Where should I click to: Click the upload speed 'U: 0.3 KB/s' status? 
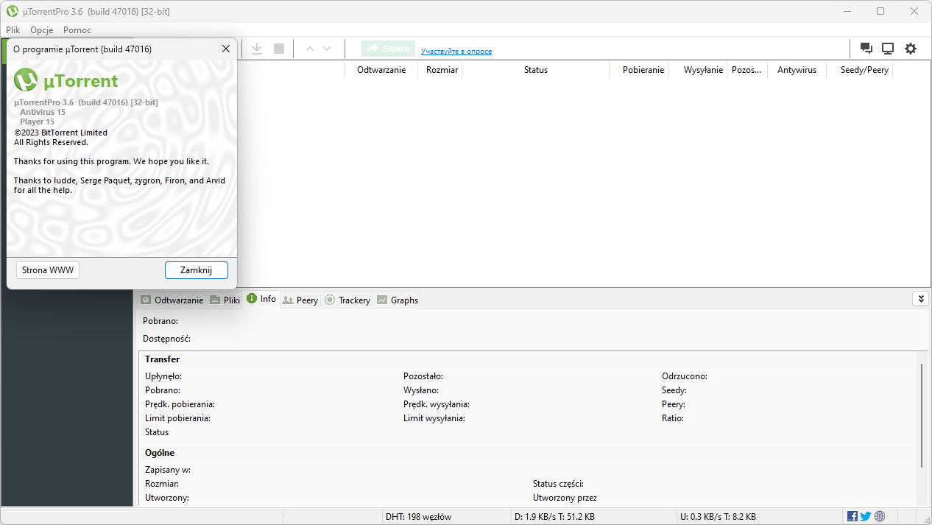coord(719,517)
